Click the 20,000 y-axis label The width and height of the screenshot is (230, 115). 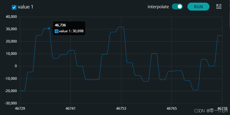tap(11, 41)
